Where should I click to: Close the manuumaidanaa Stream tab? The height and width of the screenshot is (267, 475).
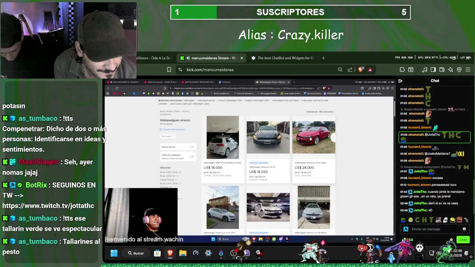point(242,58)
